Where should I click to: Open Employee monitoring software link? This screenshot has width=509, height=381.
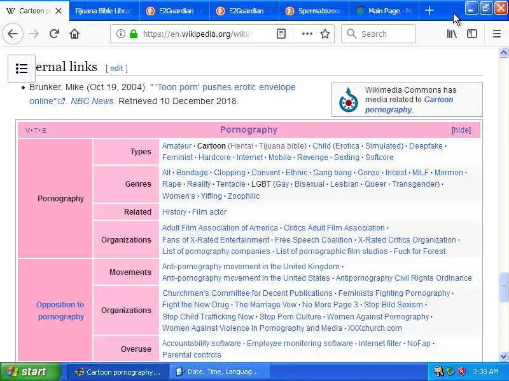click(x=300, y=343)
